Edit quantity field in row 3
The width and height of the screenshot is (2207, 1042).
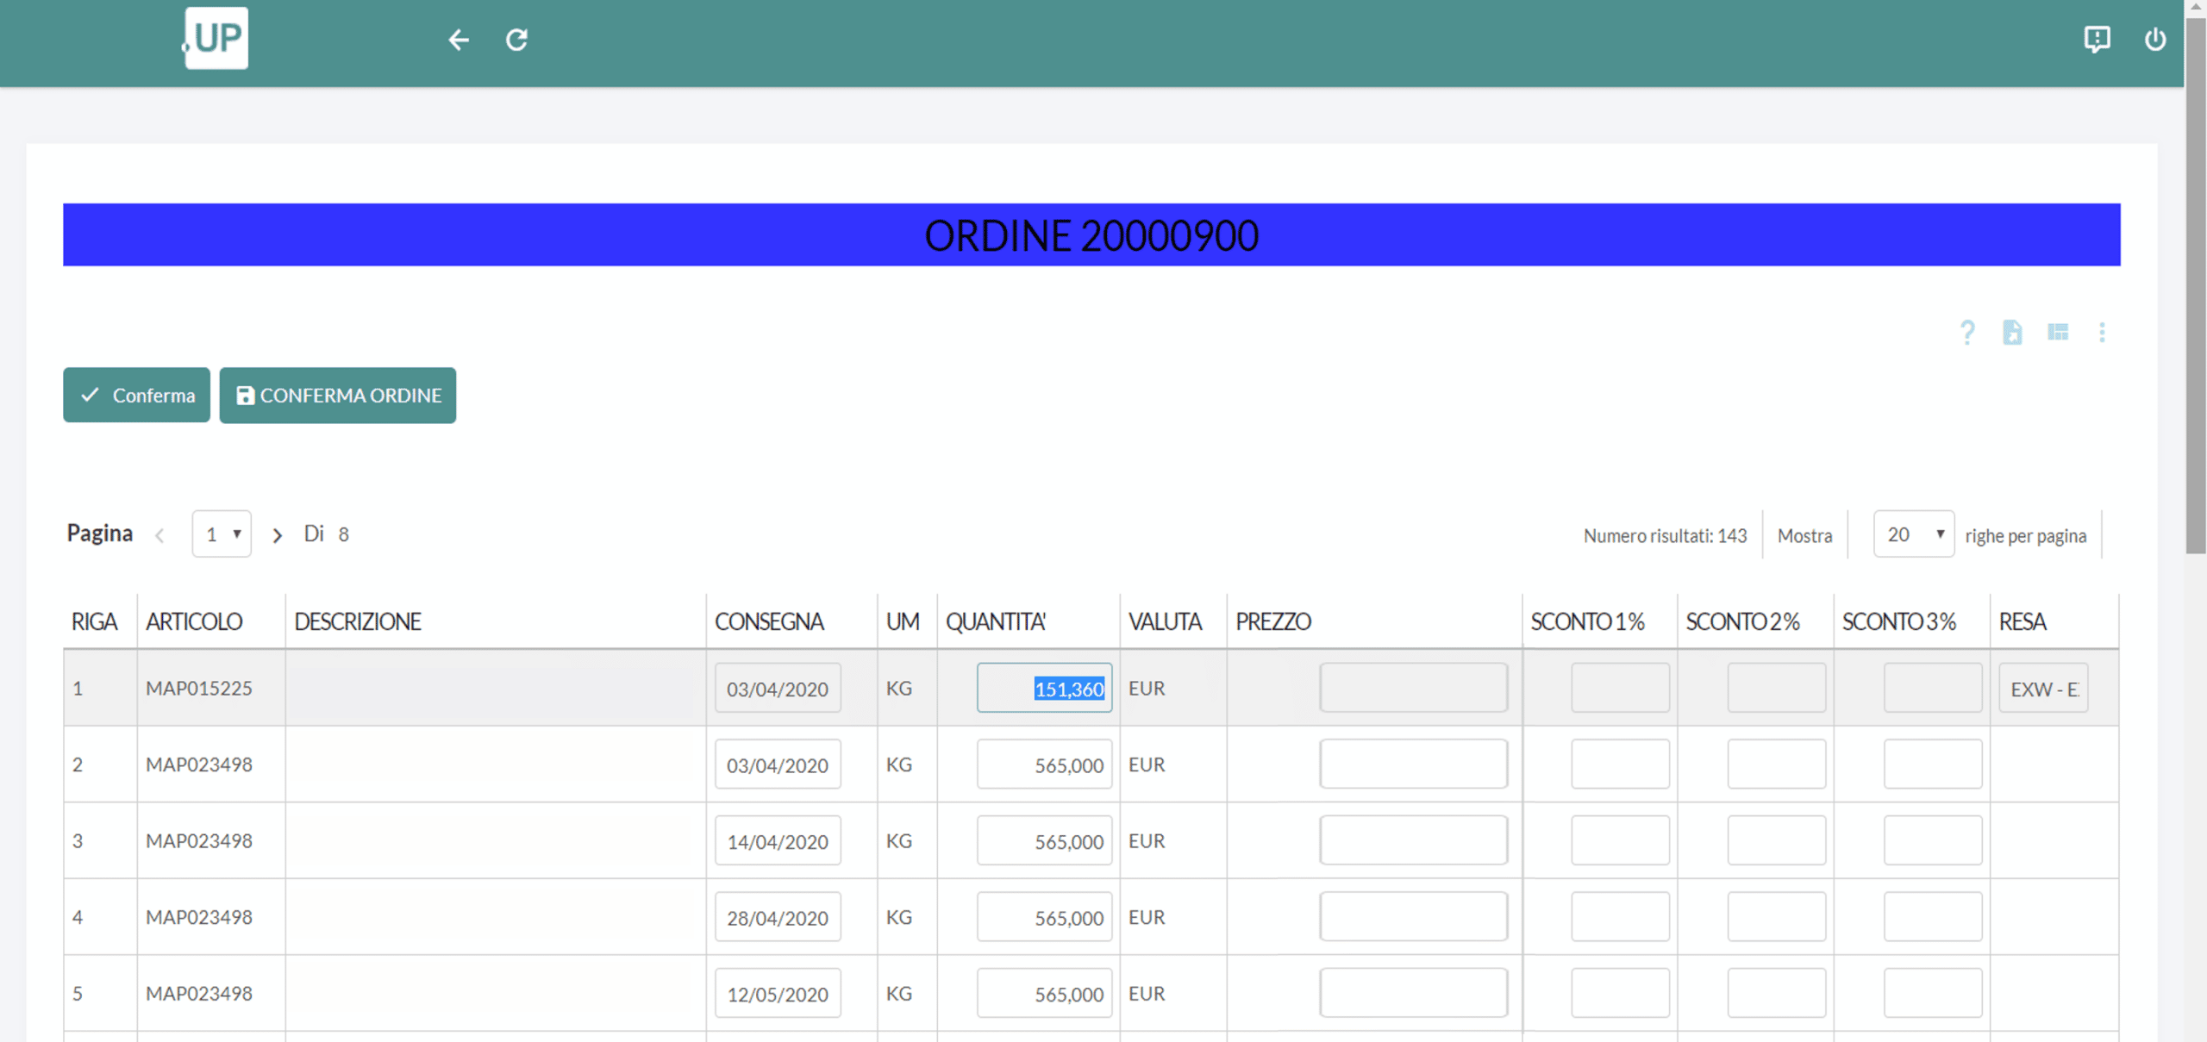point(1044,840)
